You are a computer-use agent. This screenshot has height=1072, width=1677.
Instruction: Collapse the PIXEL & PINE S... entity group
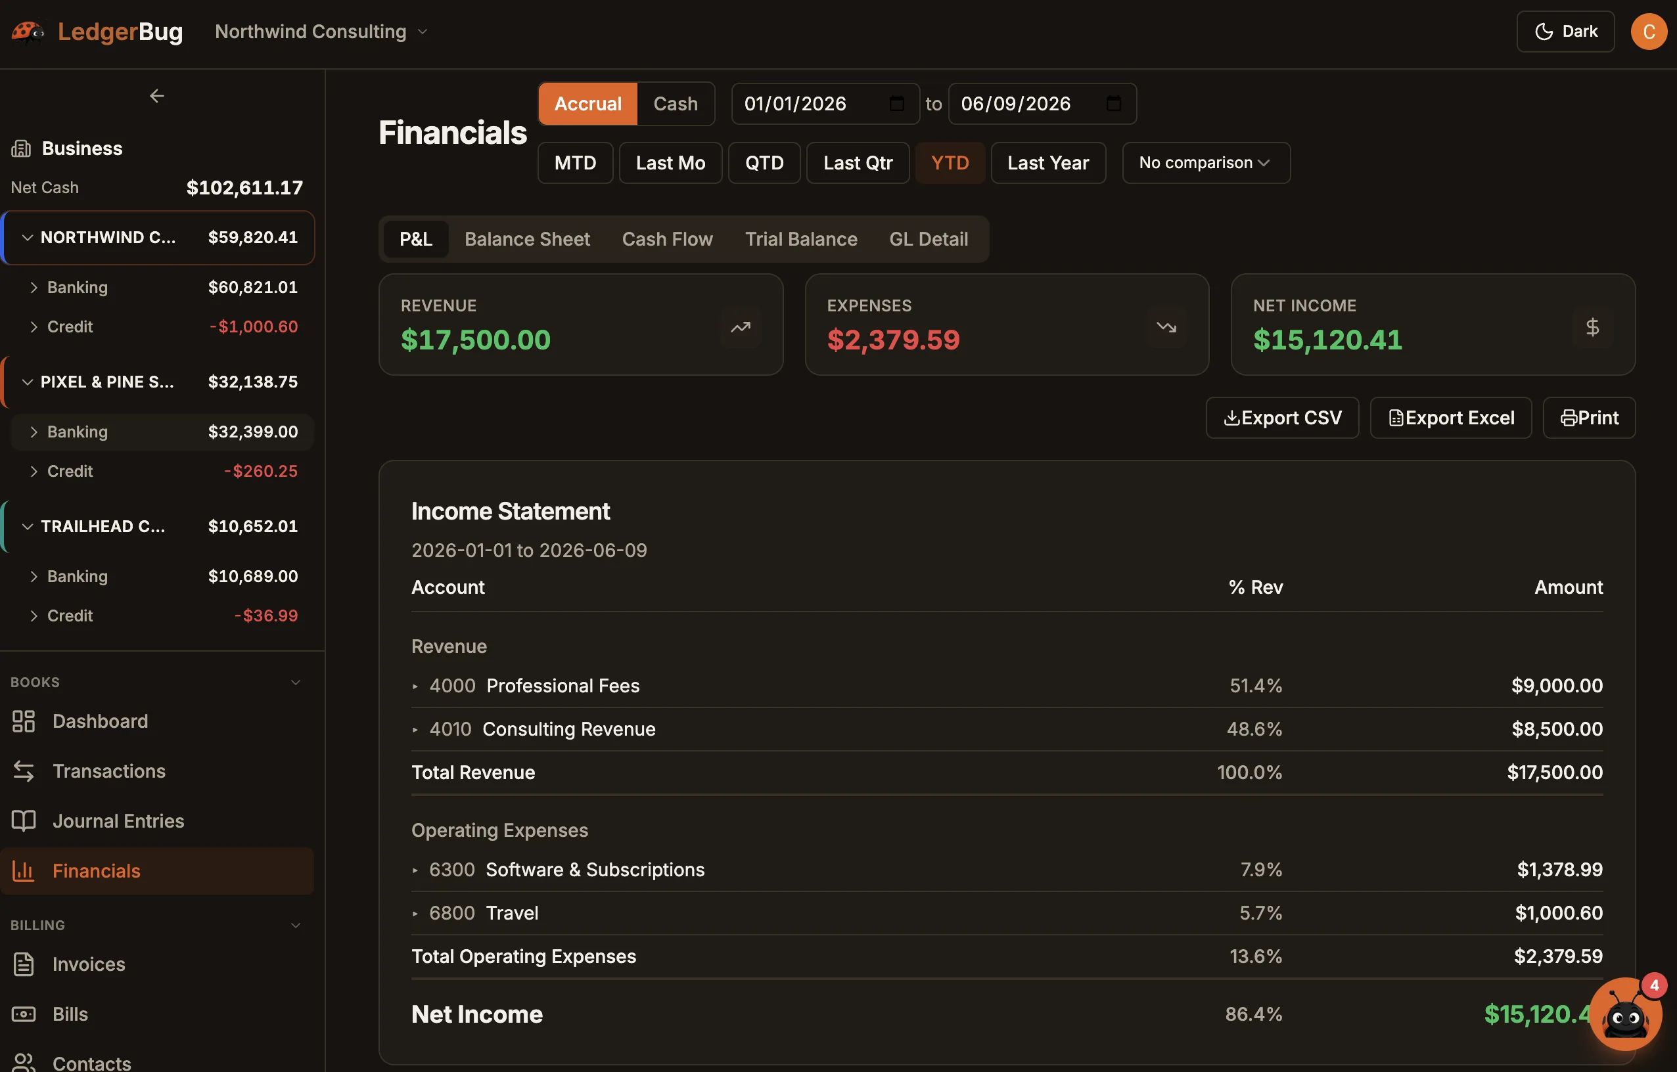(x=27, y=382)
